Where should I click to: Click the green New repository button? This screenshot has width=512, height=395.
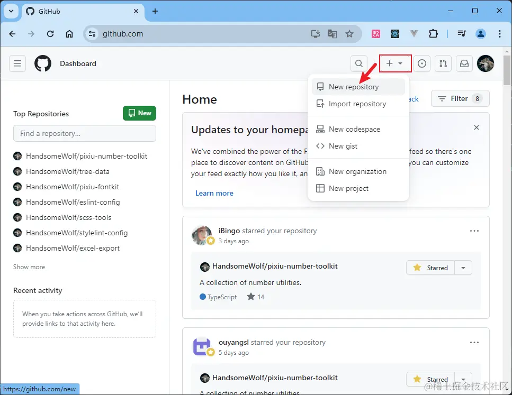[139, 113]
